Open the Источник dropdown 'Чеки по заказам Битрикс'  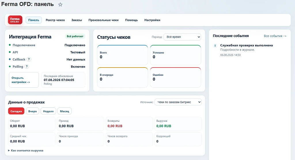point(178,102)
